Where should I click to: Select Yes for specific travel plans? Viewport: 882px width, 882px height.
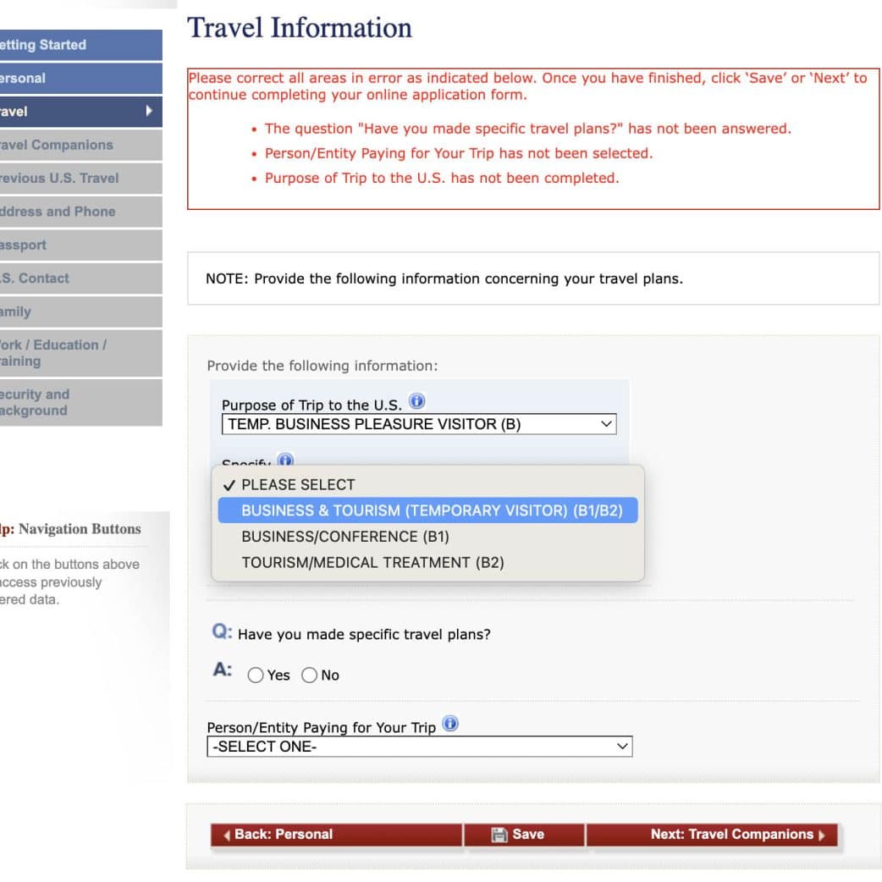point(256,675)
